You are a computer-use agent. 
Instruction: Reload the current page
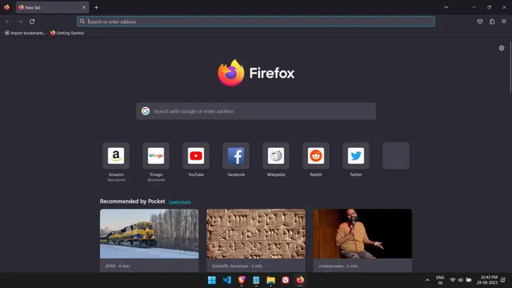coord(32,21)
